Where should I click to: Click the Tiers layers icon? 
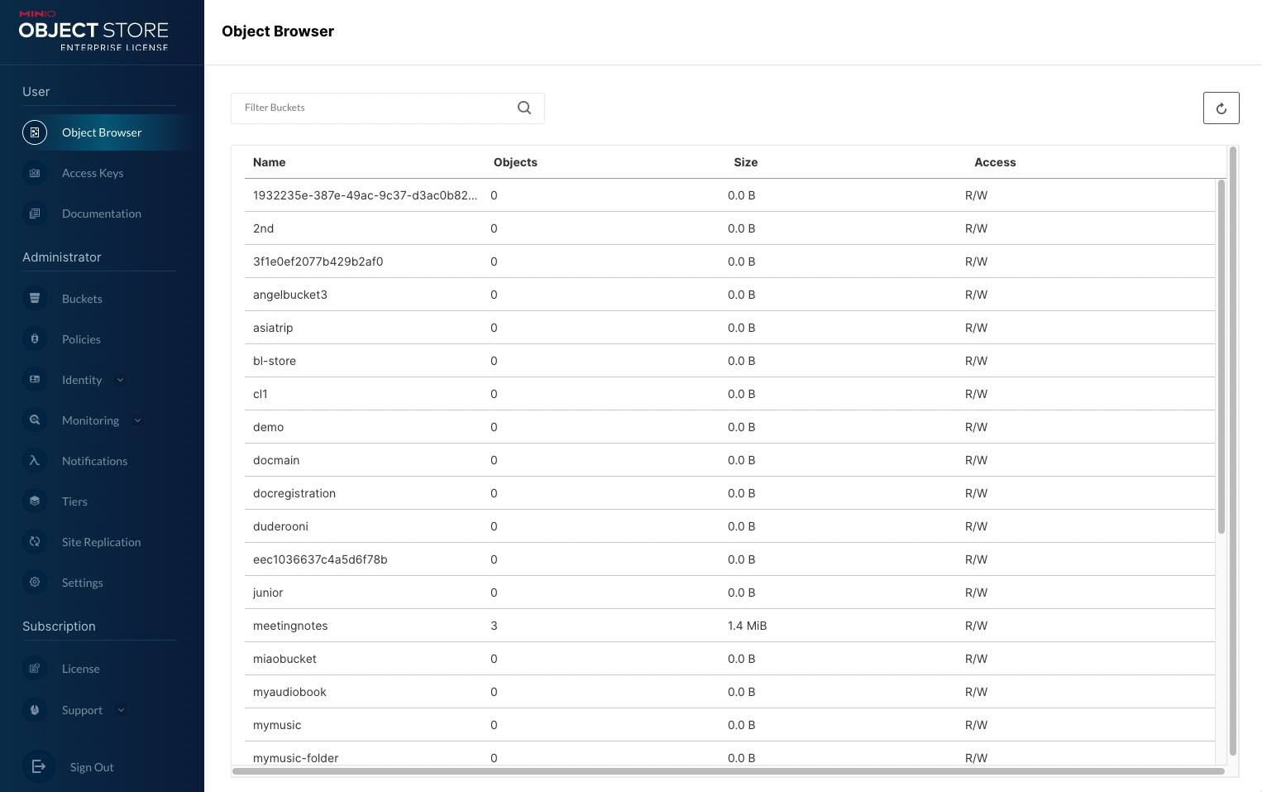click(34, 501)
